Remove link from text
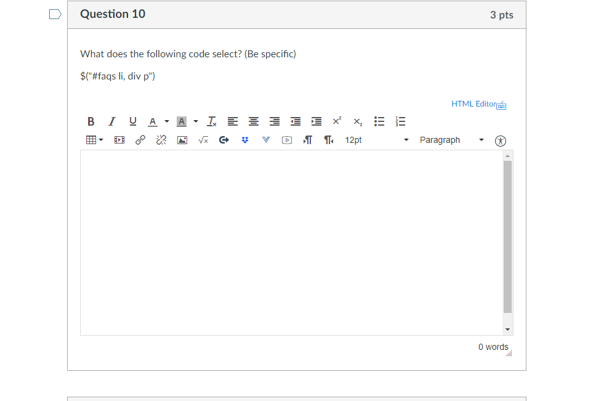This screenshot has height=401, width=604. point(161,140)
